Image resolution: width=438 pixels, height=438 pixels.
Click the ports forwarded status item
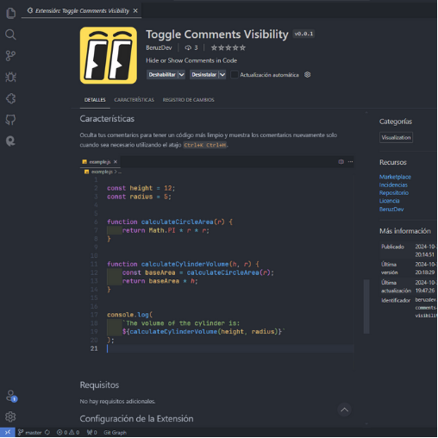[92, 432]
